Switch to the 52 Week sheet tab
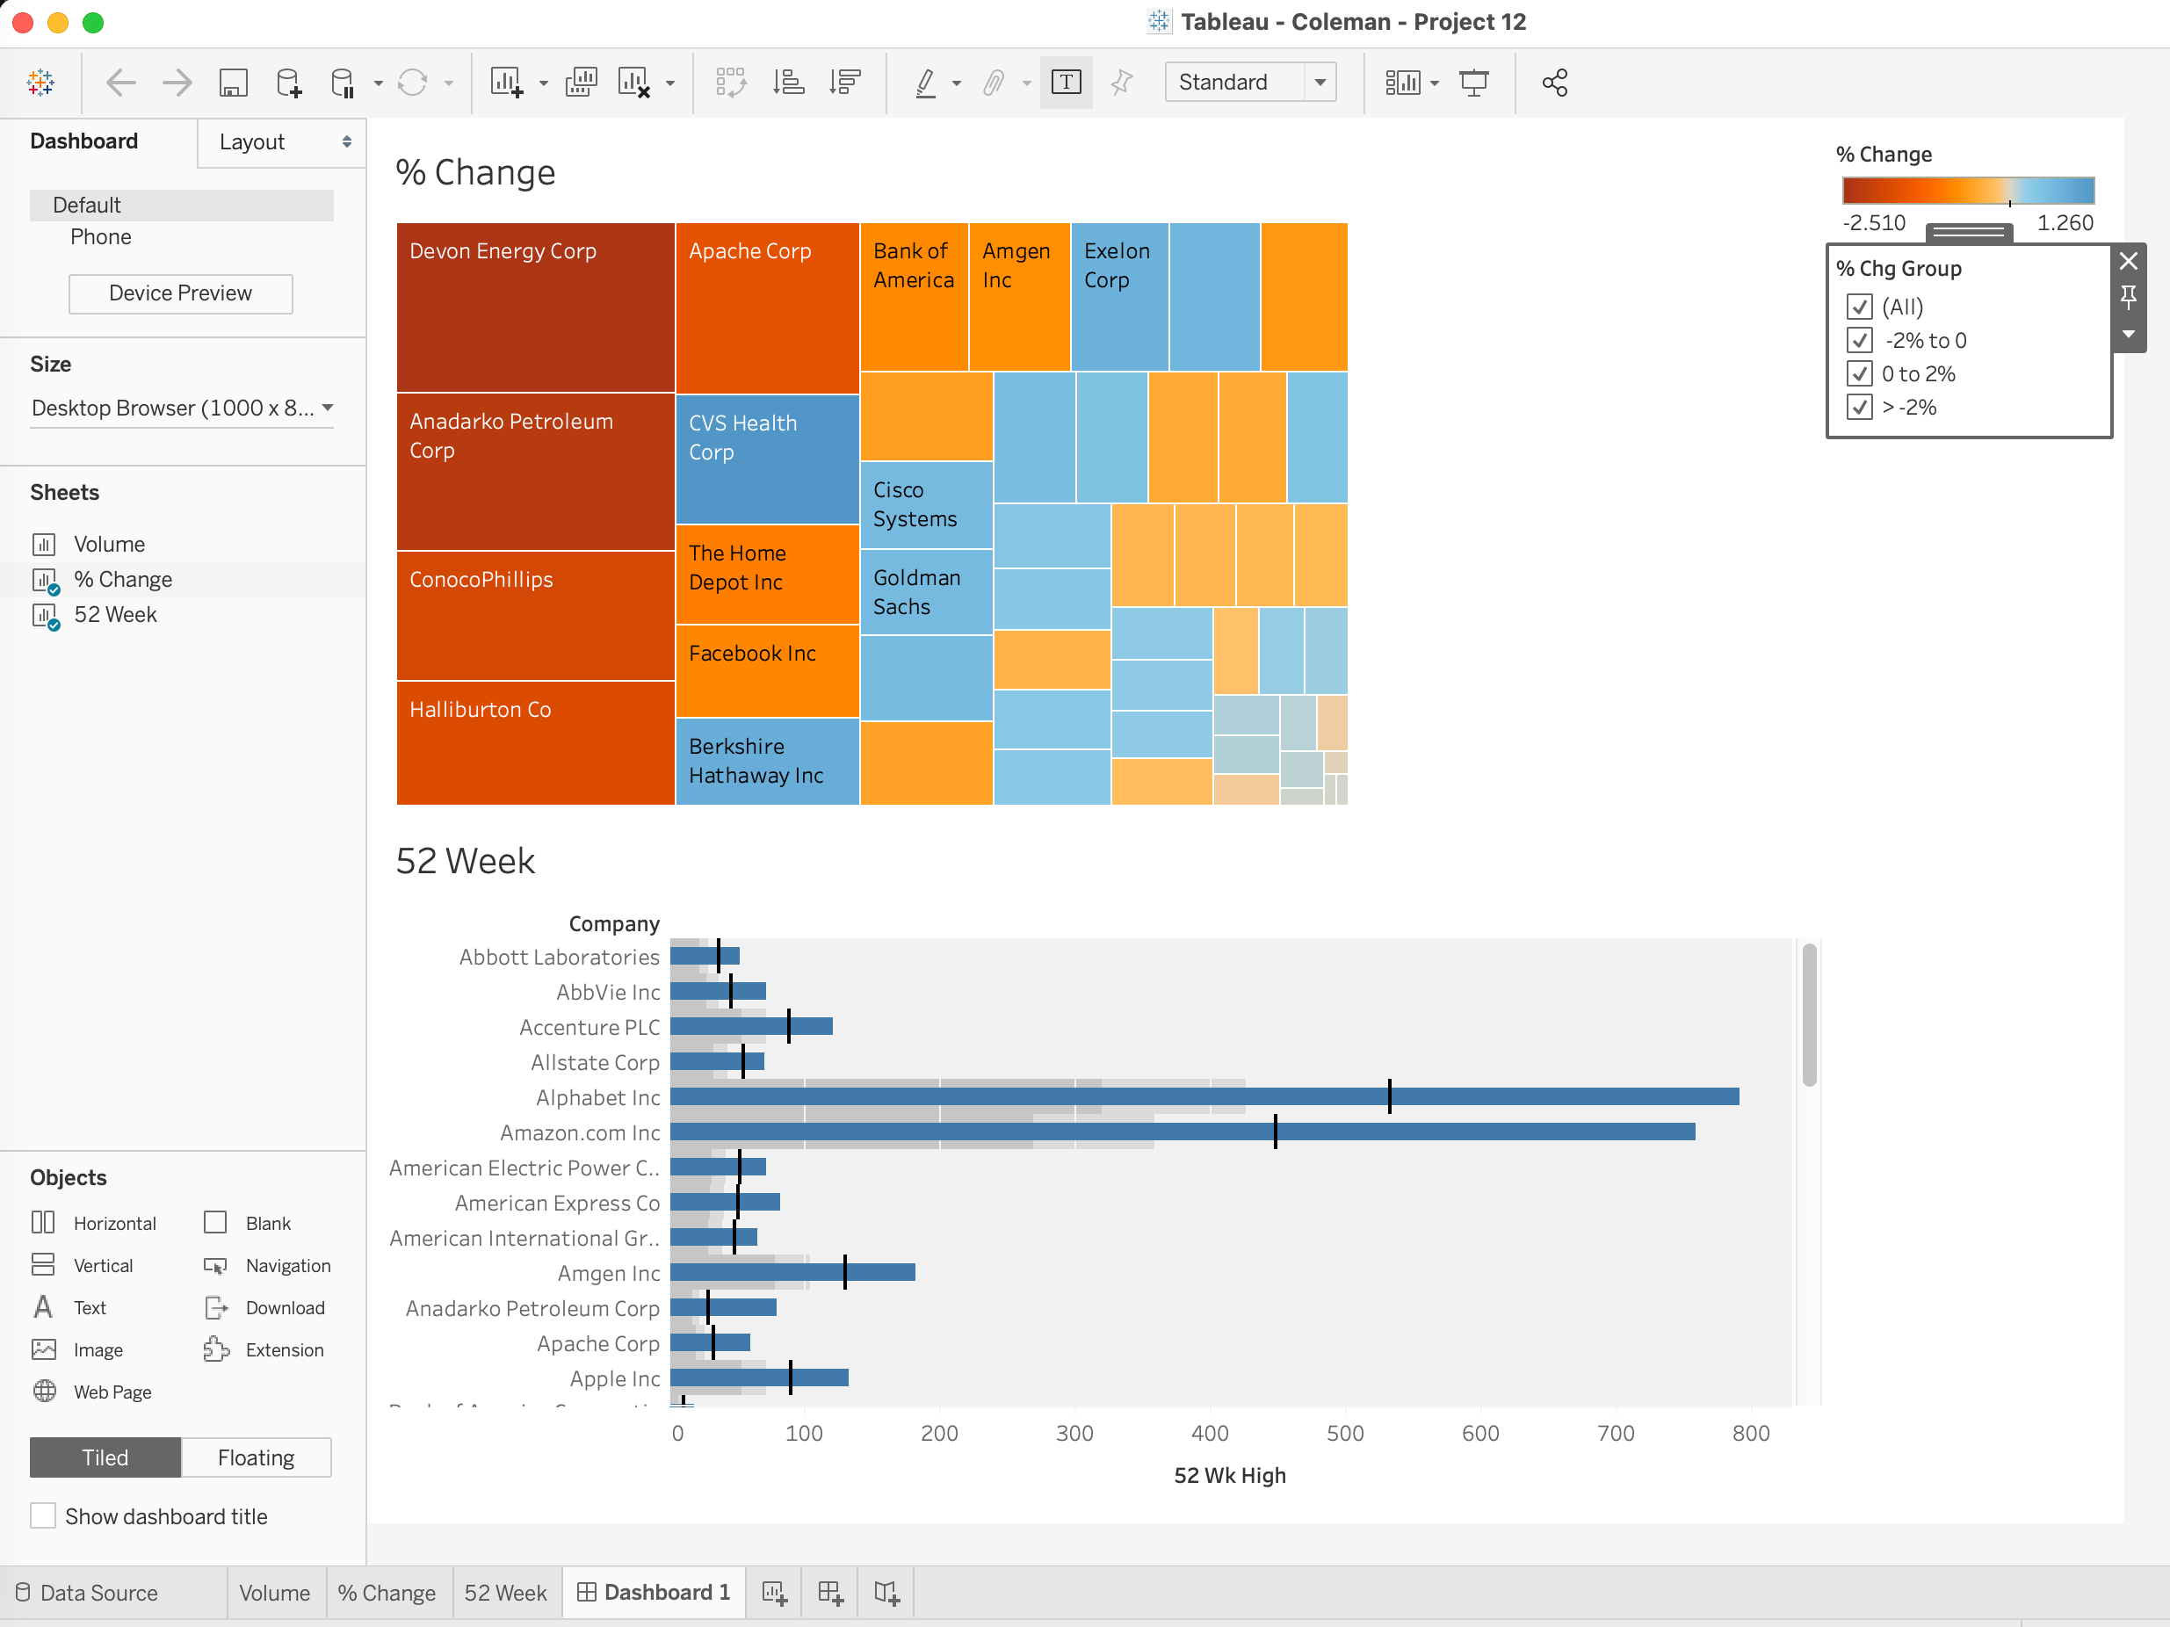 tap(505, 1593)
